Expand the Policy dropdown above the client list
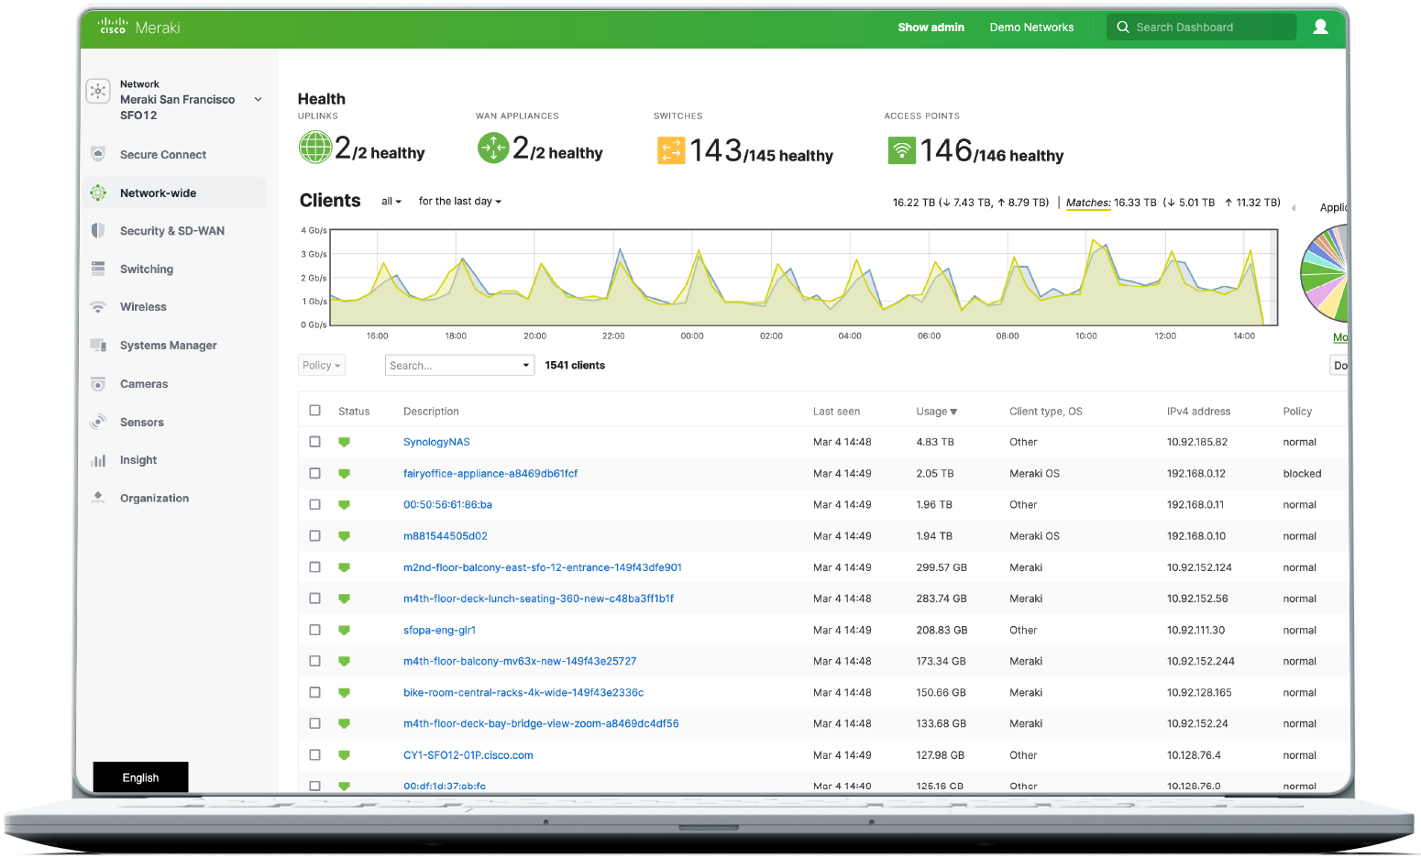This screenshot has height=858, width=1421. tap(321, 364)
